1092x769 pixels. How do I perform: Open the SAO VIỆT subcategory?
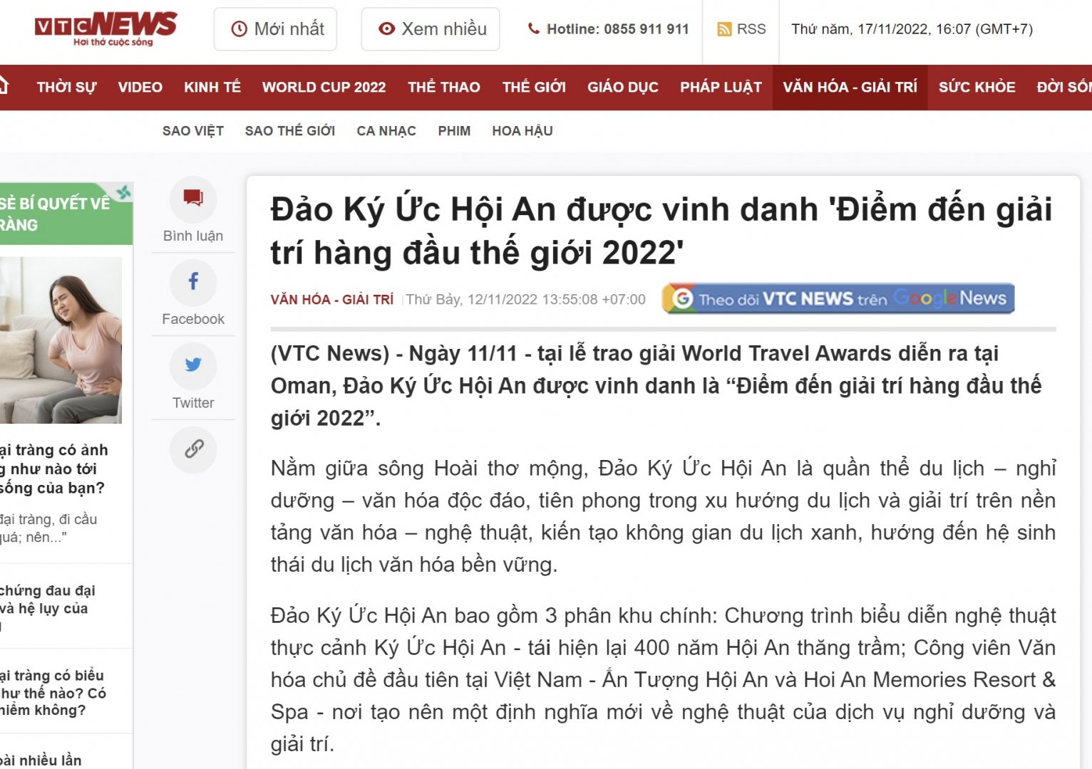pos(192,131)
